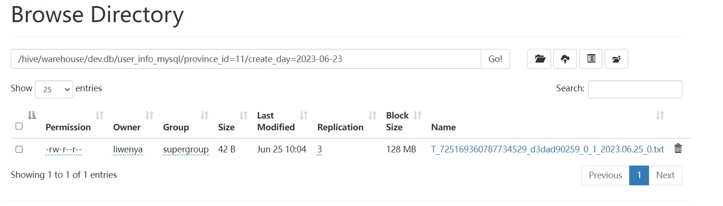Click the file list view icon

(591, 59)
